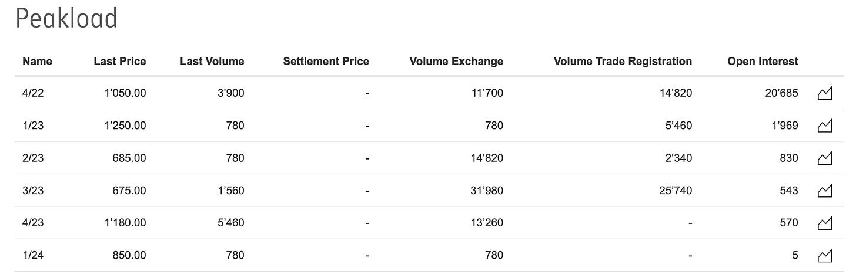Click the Peakload section heading
Screen dimensions: 856x278
click(x=66, y=19)
